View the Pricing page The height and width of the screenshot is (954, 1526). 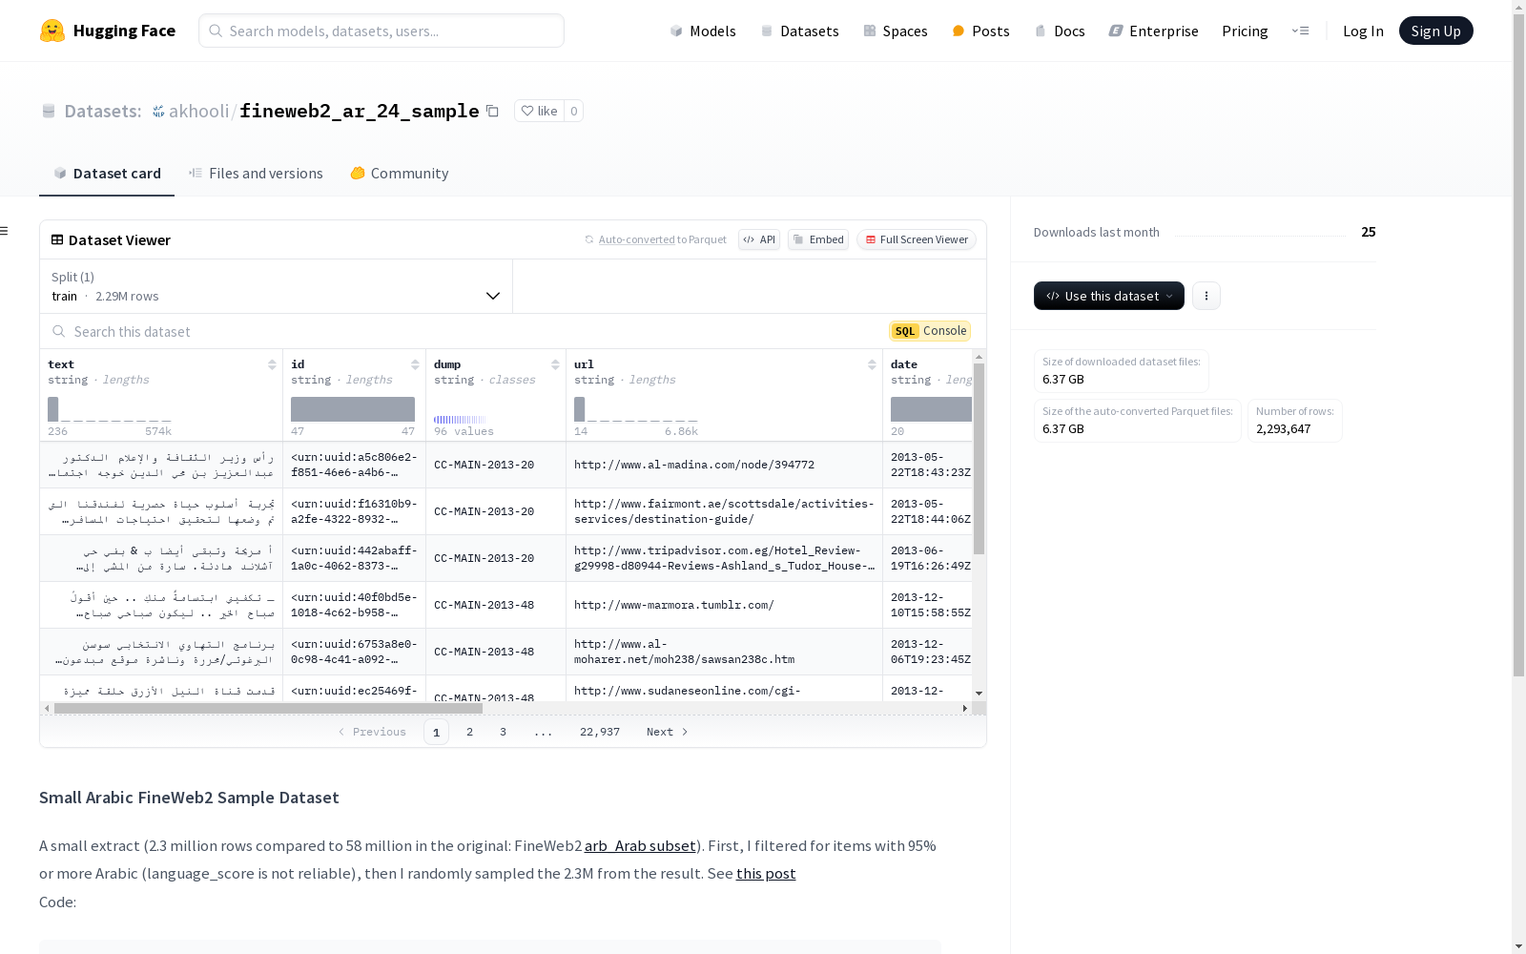coord(1245,31)
